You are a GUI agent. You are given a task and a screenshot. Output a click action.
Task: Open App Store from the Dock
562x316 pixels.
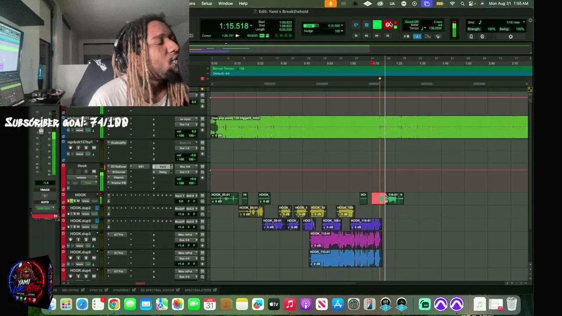(338, 304)
